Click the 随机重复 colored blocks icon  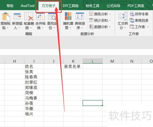(68, 16)
